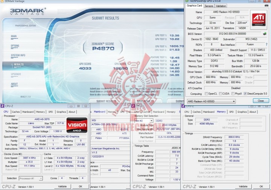
Task: Click the GPU Clock 666 MHz value in GPU-Z
Action: 211,77
